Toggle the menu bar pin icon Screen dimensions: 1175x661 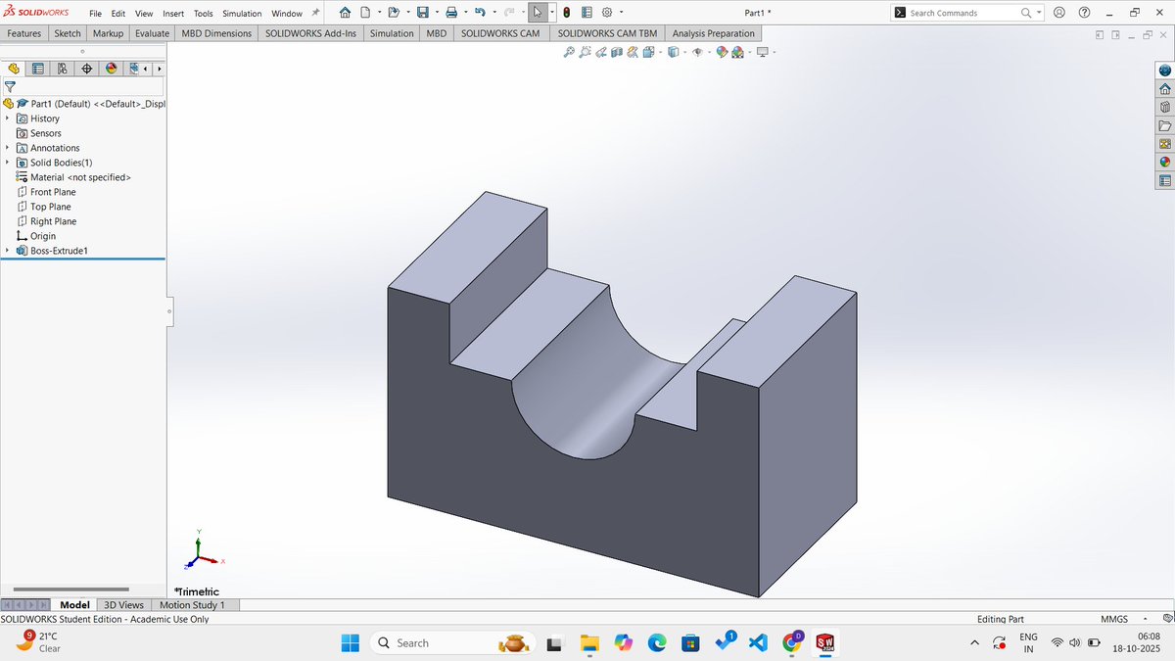click(x=315, y=13)
